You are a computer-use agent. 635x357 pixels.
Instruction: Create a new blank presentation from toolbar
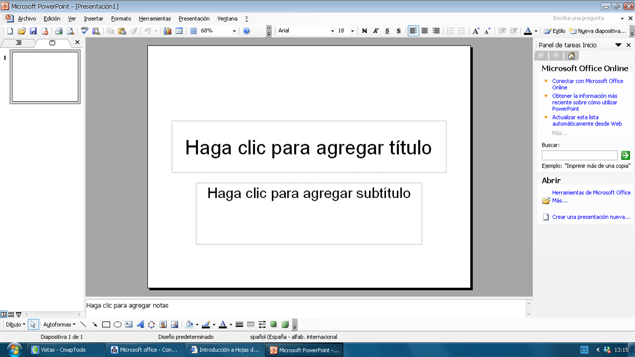pos(10,31)
